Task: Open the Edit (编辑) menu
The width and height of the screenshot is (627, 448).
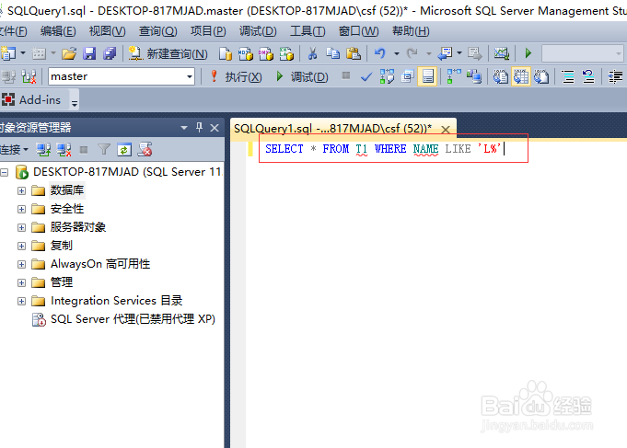Action: tap(58, 30)
